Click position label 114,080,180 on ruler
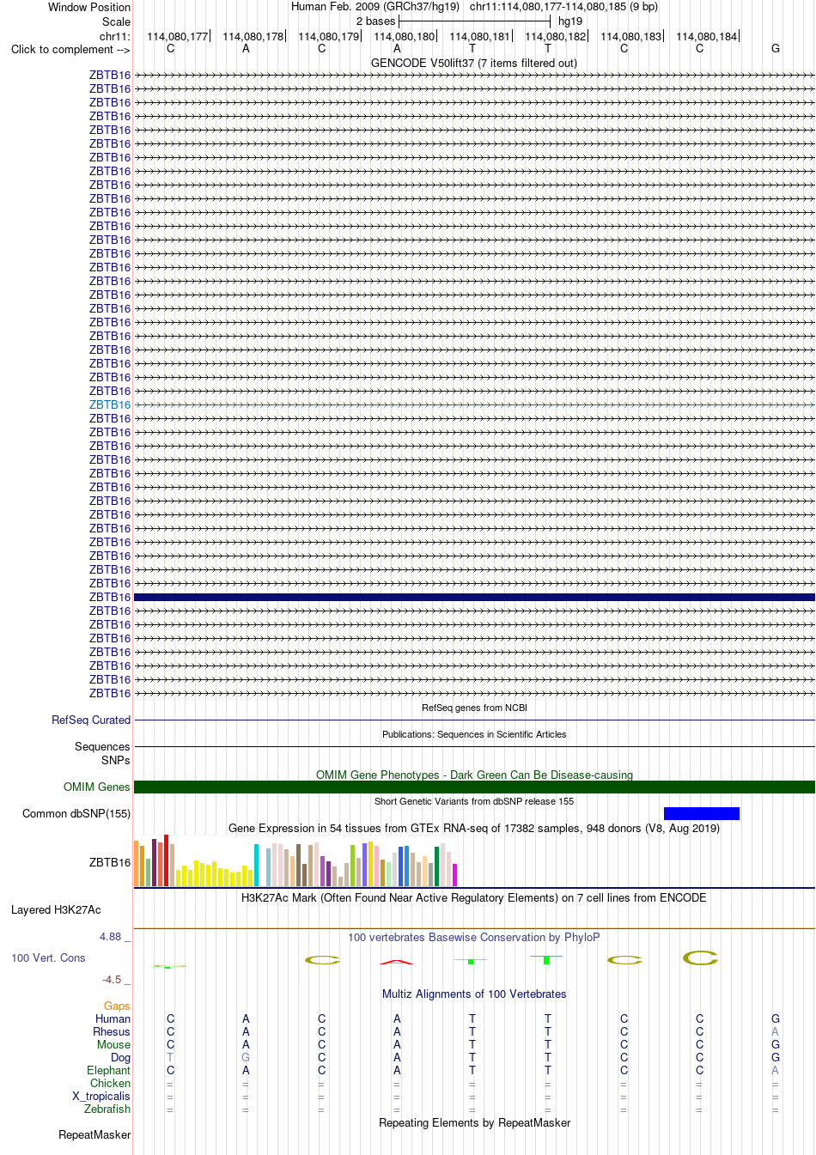 [405, 36]
